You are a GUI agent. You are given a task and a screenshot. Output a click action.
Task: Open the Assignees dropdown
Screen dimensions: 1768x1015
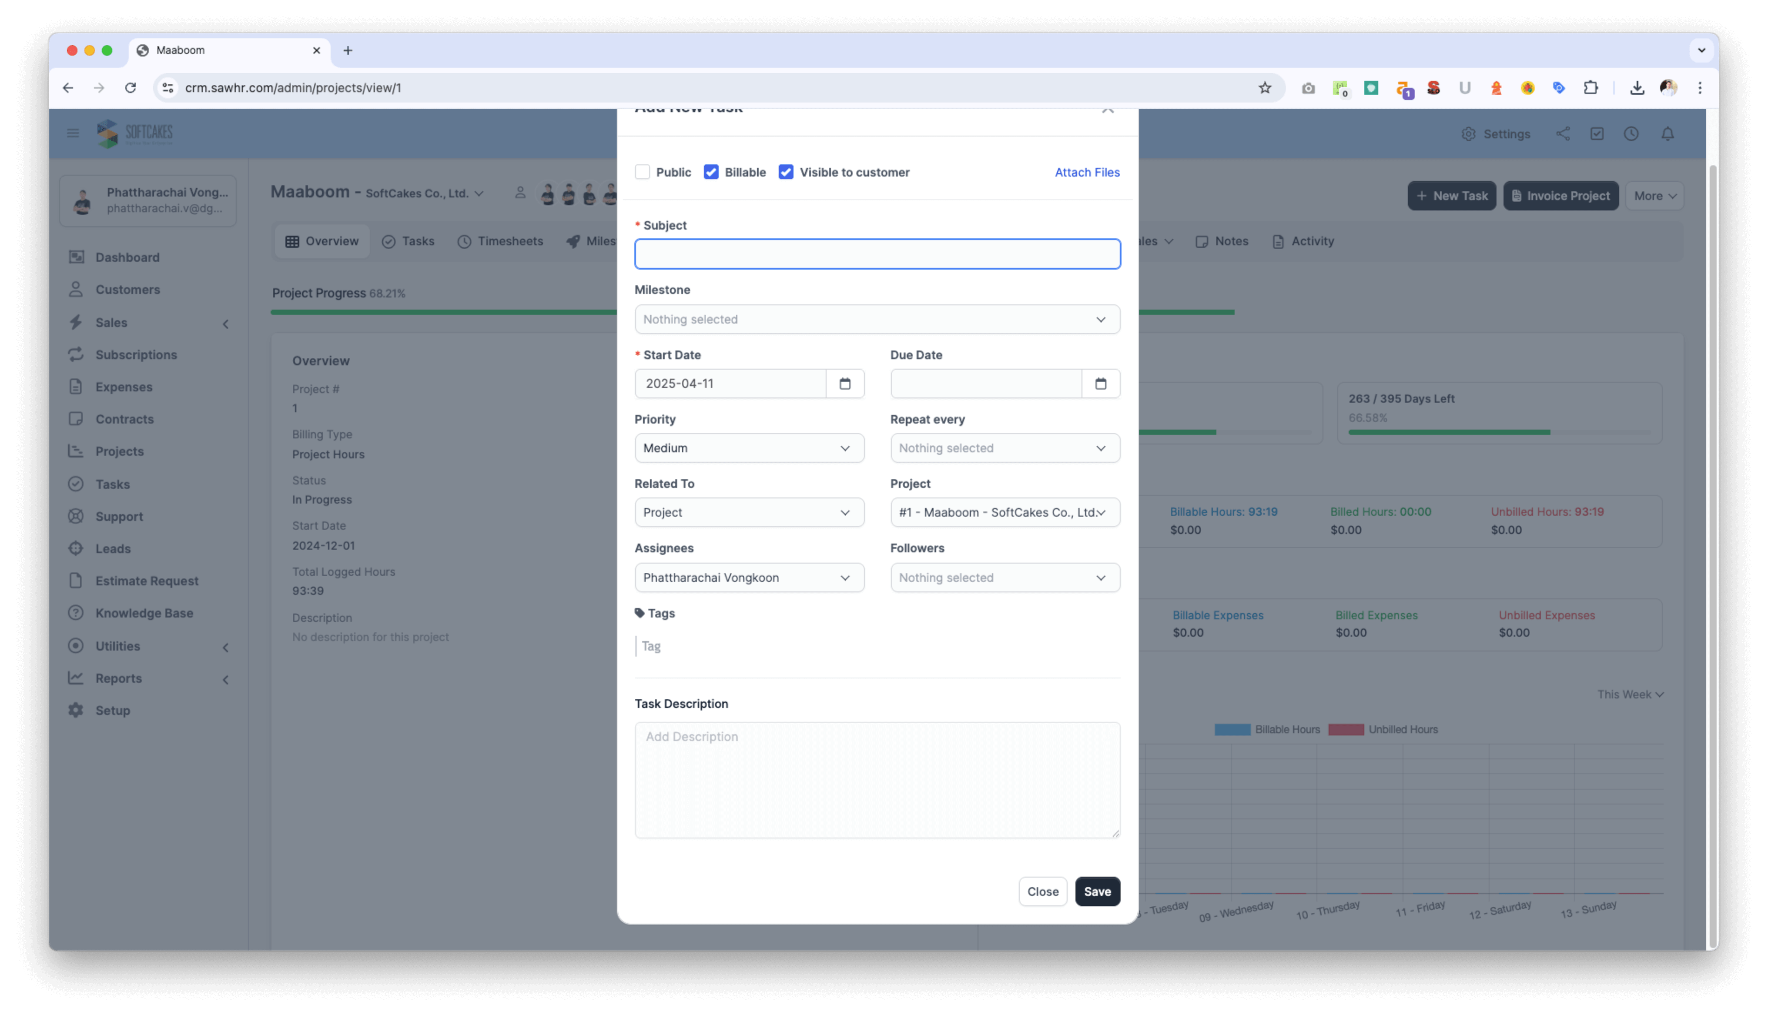coord(749,578)
